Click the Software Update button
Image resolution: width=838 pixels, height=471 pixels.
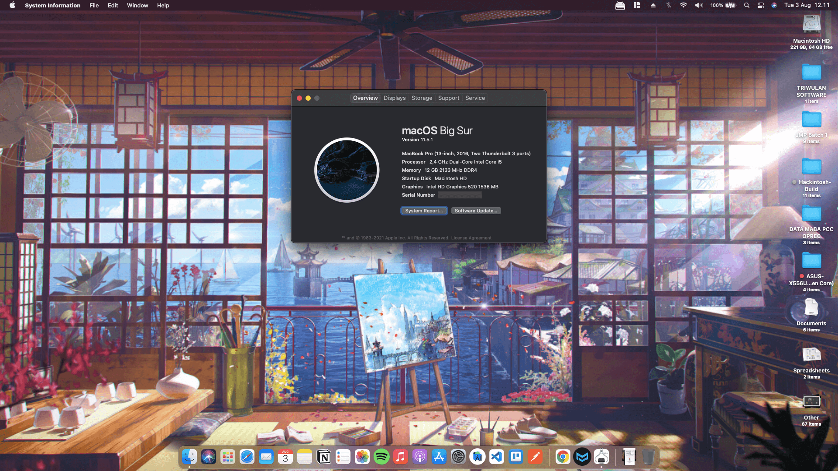pyautogui.click(x=475, y=211)
